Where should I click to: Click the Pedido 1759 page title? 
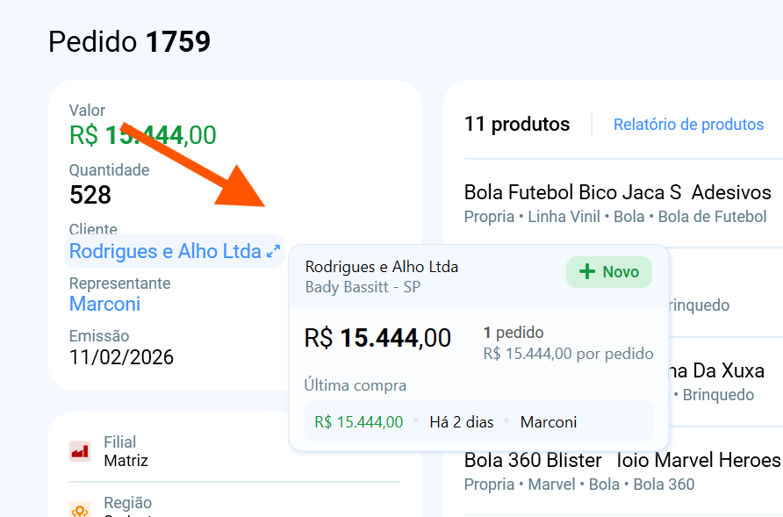[x=129, y=41]
